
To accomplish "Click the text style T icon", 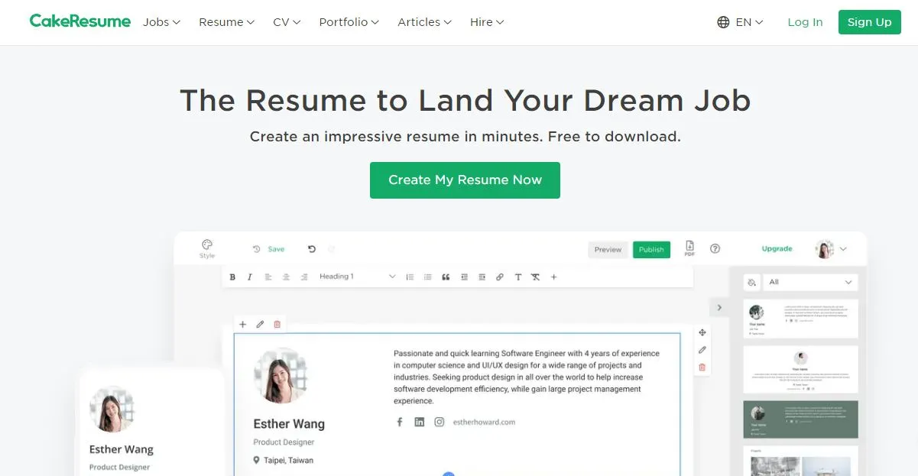I will coord(518,277).
